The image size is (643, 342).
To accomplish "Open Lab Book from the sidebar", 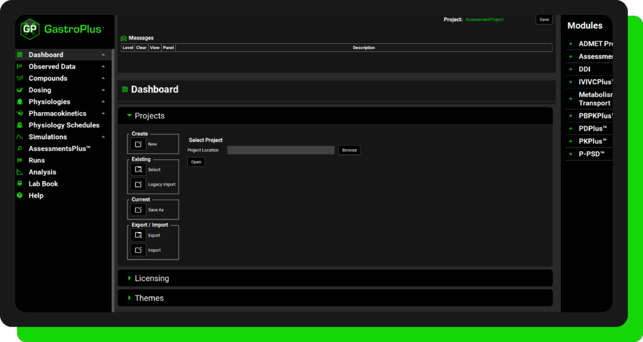I will point(43,184).
